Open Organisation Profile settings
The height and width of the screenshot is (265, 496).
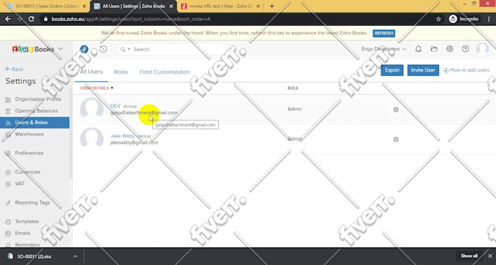tap(38, 99)
